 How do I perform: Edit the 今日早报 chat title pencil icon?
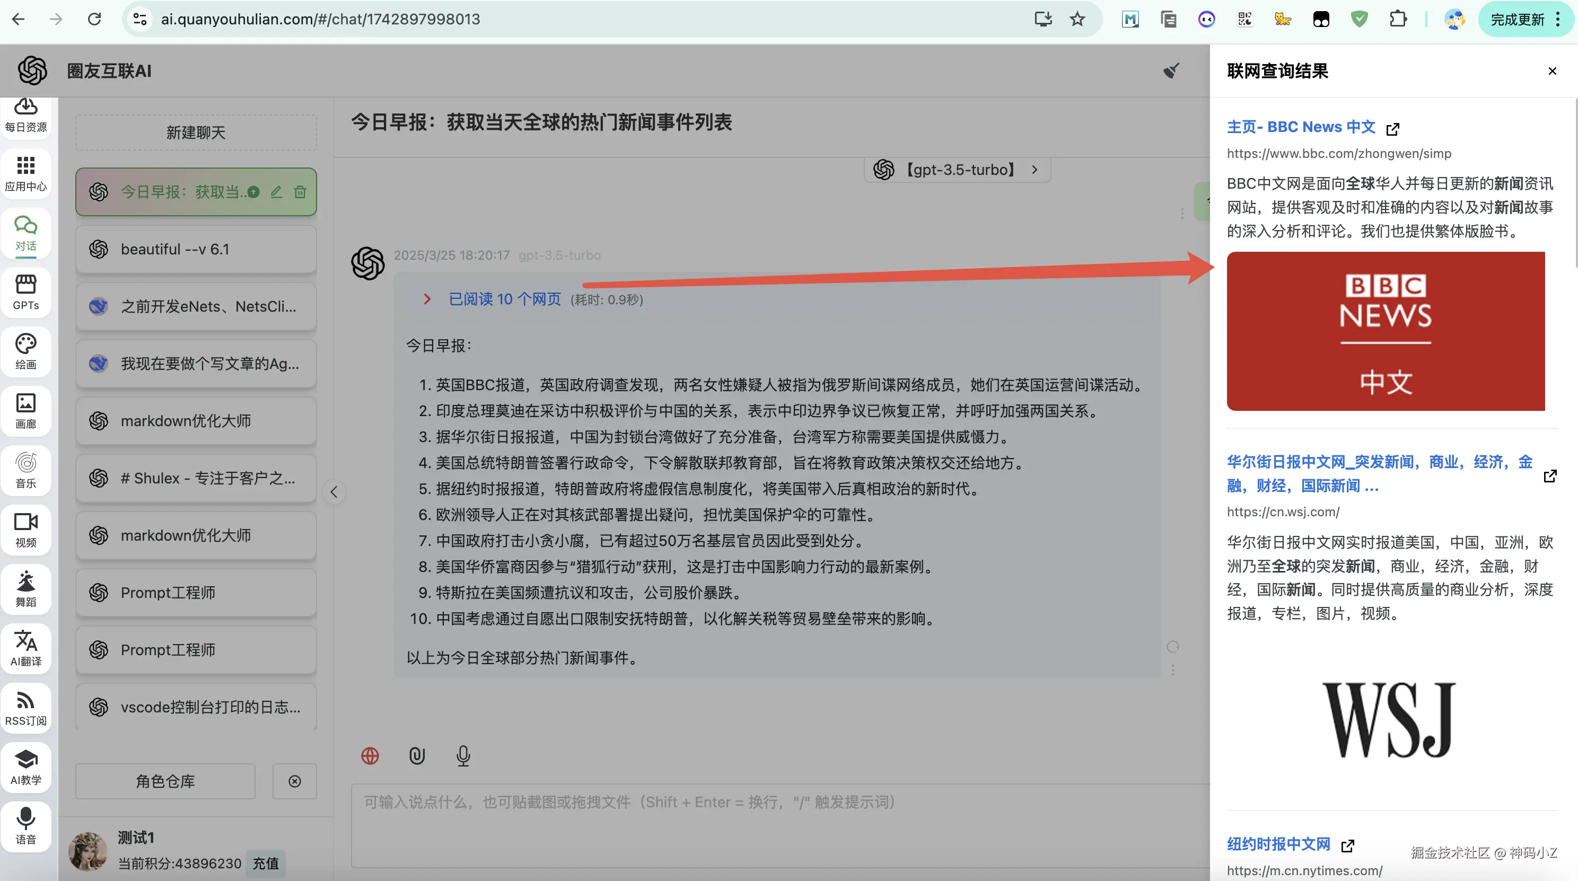pos(276,192)
